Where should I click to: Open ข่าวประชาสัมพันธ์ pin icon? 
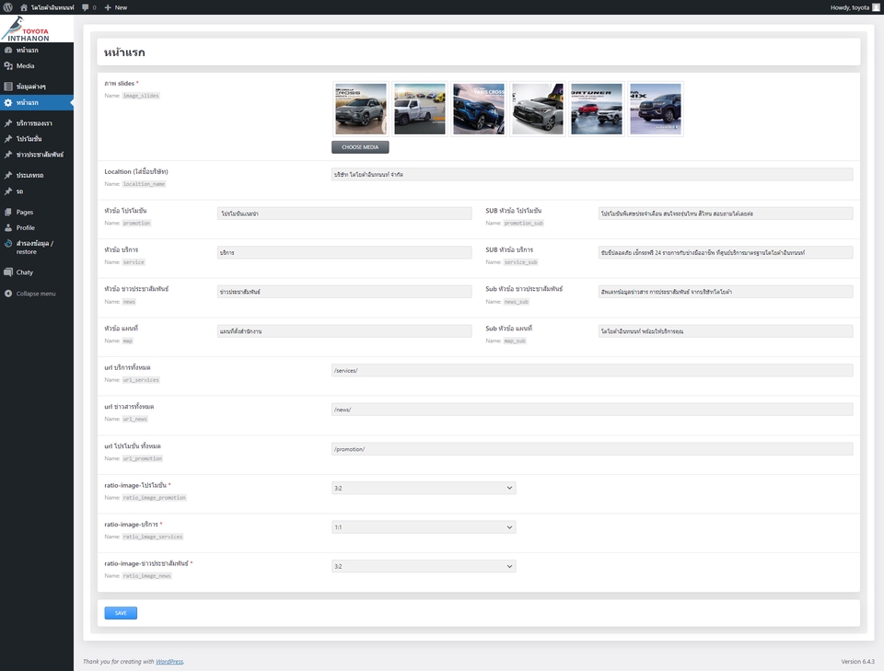point(8,155)
